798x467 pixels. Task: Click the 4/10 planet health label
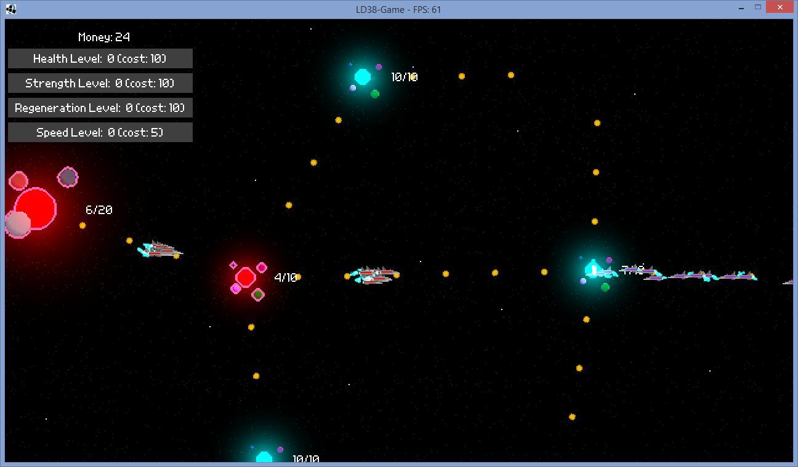285,277
